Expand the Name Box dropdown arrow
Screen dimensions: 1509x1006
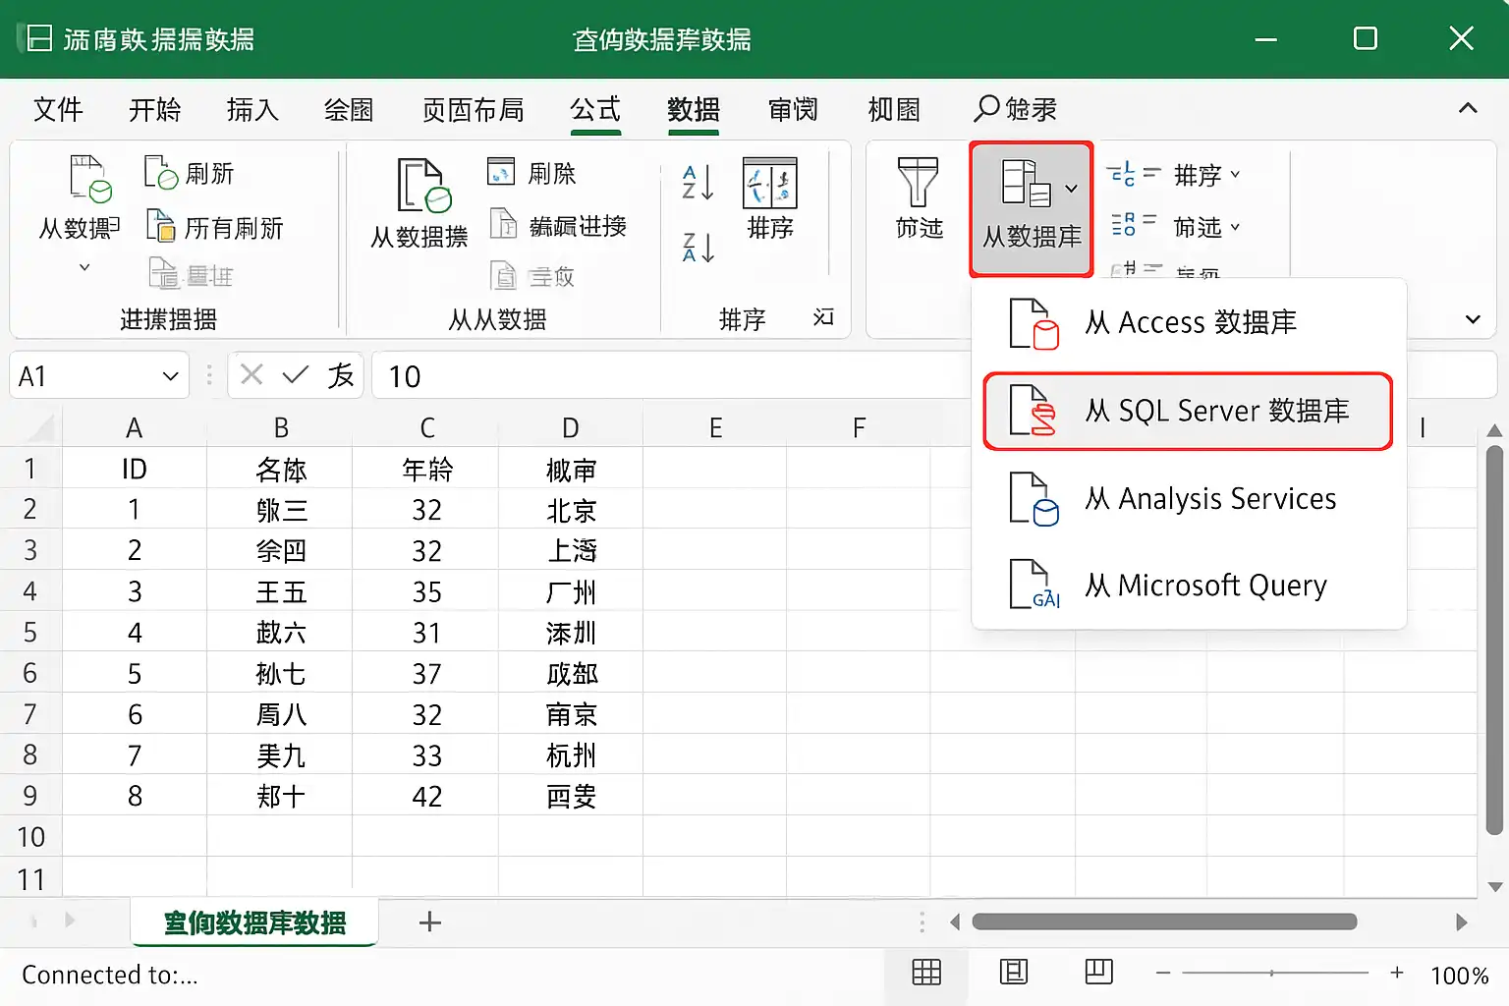(x=170, y=376)
